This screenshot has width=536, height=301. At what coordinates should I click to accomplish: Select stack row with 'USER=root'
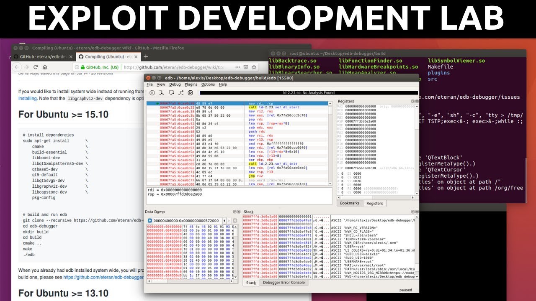click(330, 247)
